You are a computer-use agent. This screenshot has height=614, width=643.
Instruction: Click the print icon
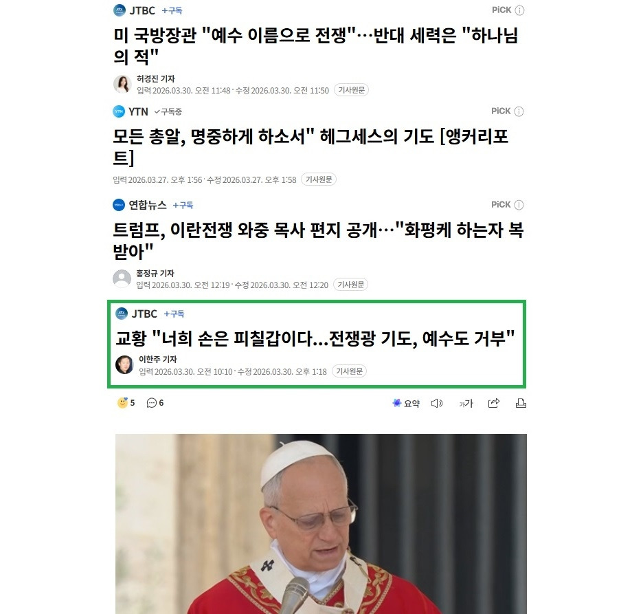coord(521,403)
